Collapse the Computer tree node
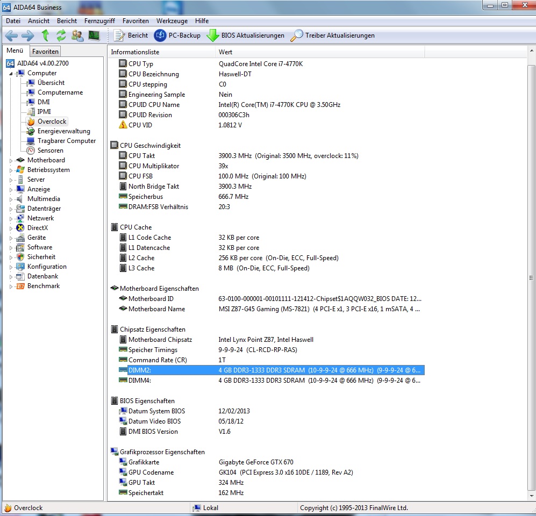The height and width of the screenshot is (516, 536). click(11, 74)
